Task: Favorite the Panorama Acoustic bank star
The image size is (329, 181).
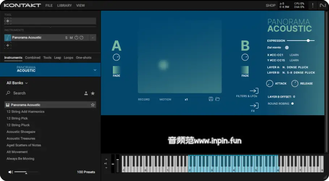Action: [93, 105]
